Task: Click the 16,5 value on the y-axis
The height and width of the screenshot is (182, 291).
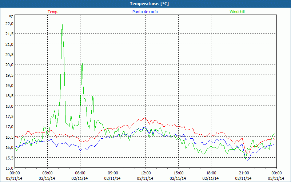Action: (x=9, y=137)
